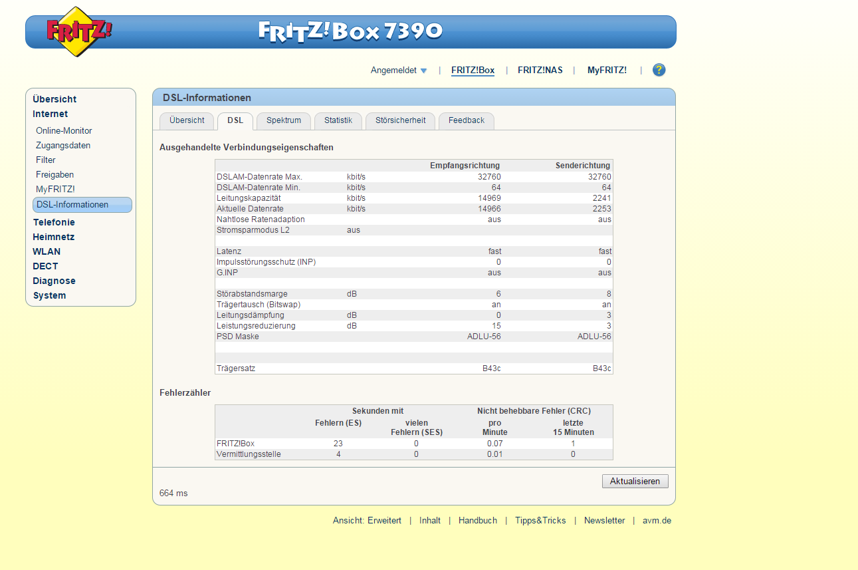
Task: Open the Handbuch footer link
Action: coord(478,521)
